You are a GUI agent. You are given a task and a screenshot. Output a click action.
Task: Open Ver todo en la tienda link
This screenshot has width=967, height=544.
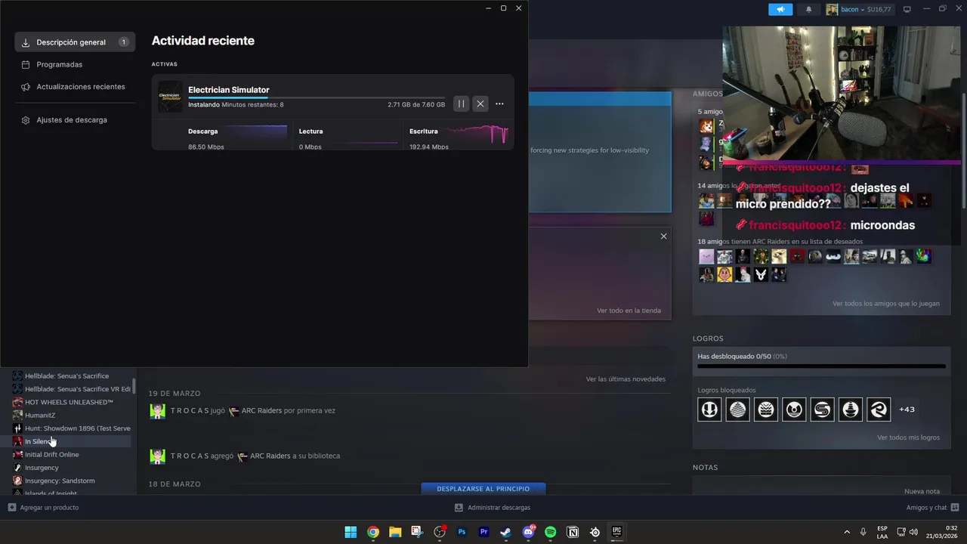(629, 311)
